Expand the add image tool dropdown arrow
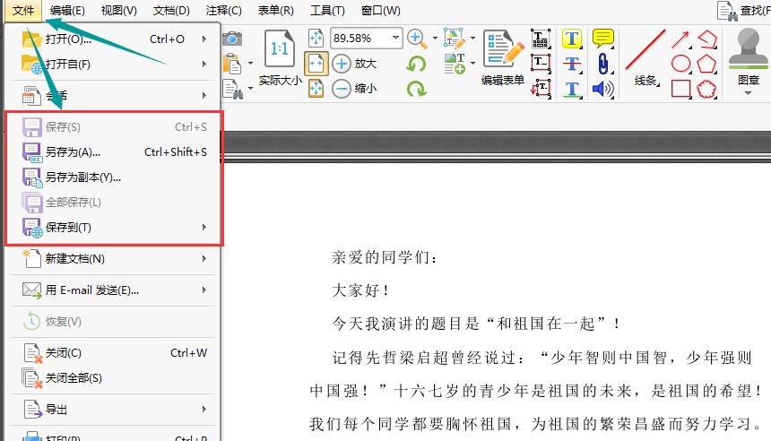 tap(472, 63)
